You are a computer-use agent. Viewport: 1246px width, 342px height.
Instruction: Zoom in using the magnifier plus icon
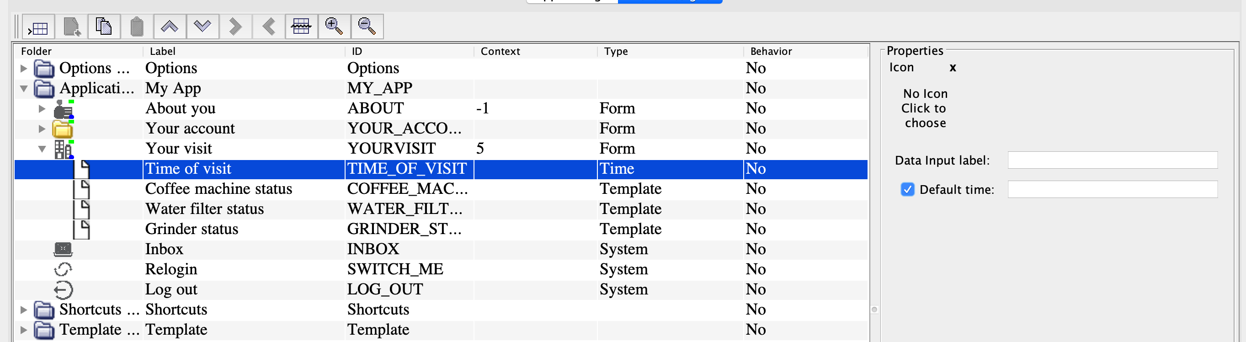(334, 27)
